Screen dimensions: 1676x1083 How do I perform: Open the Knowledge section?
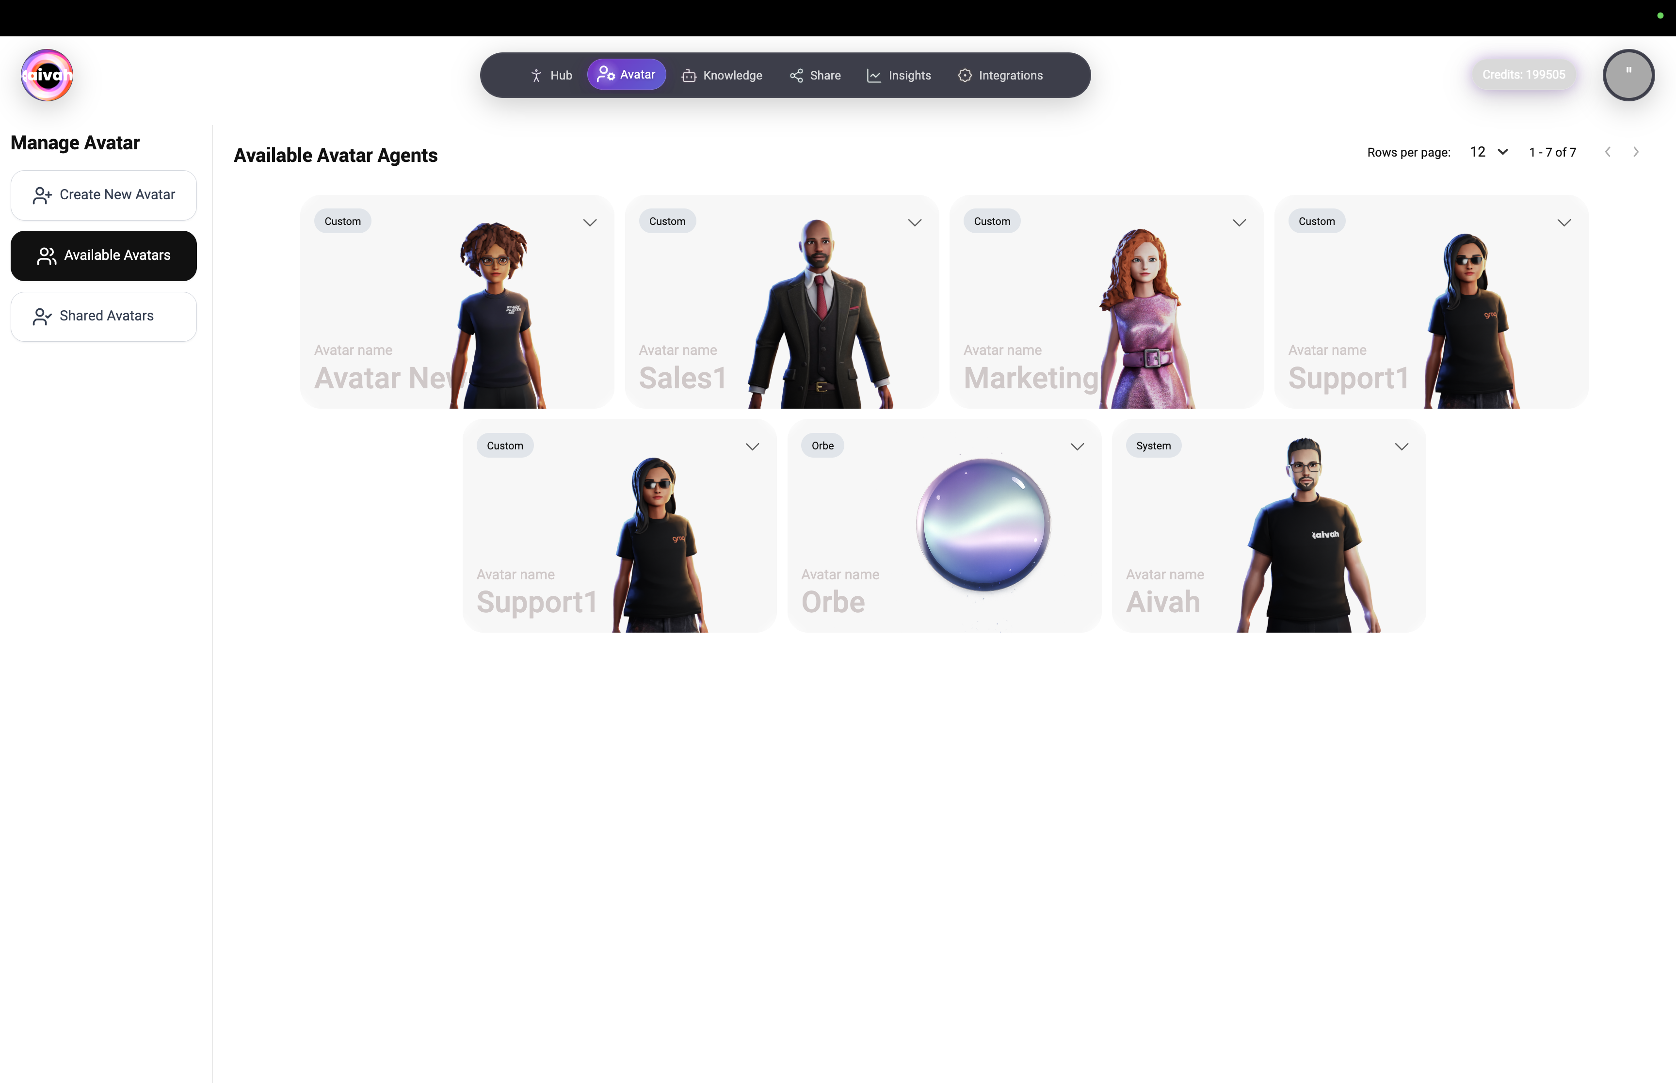(722, 75)
